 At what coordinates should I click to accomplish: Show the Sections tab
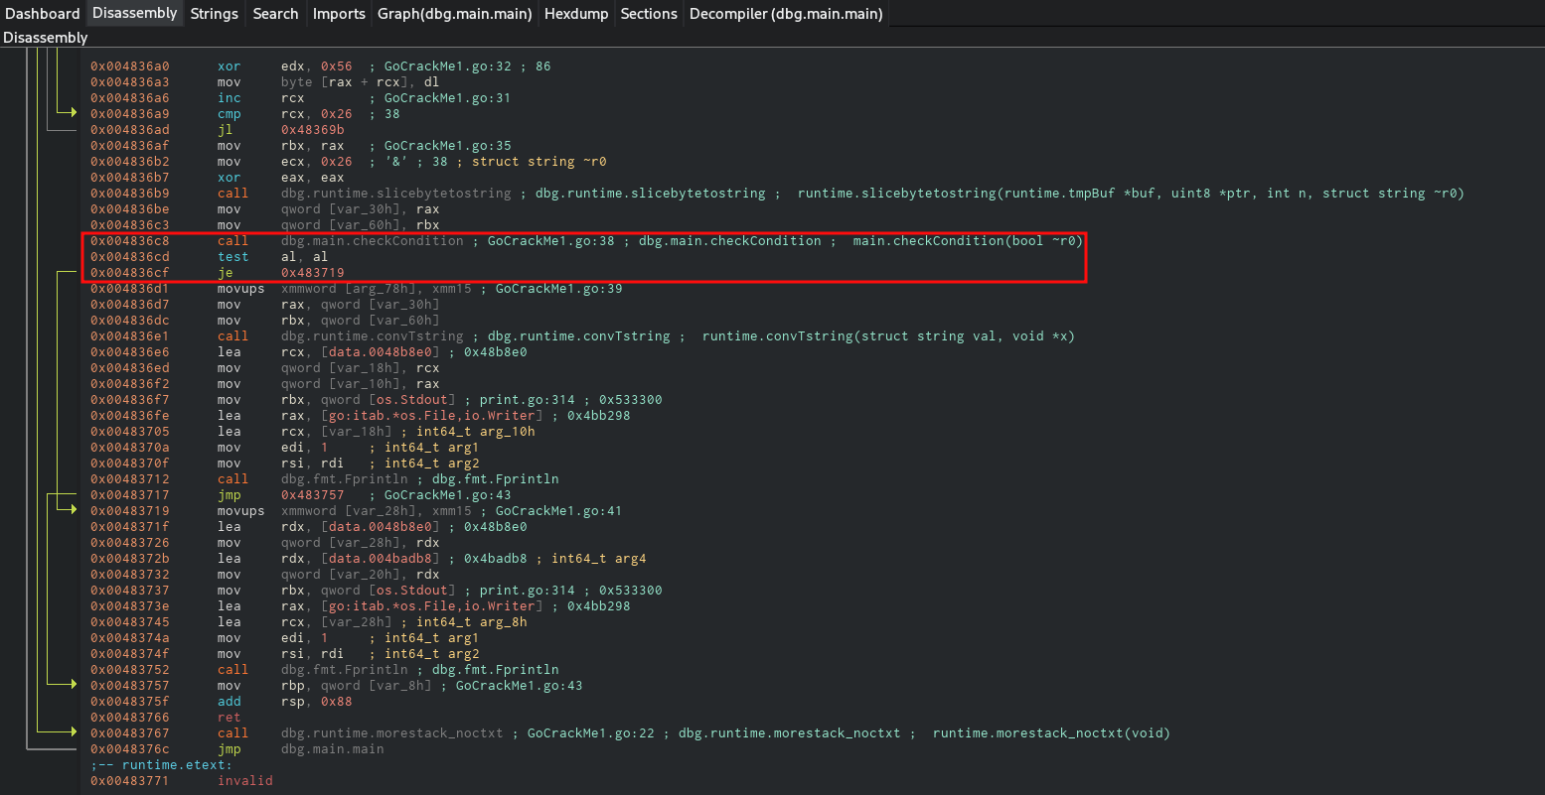(x=649, y=14)
